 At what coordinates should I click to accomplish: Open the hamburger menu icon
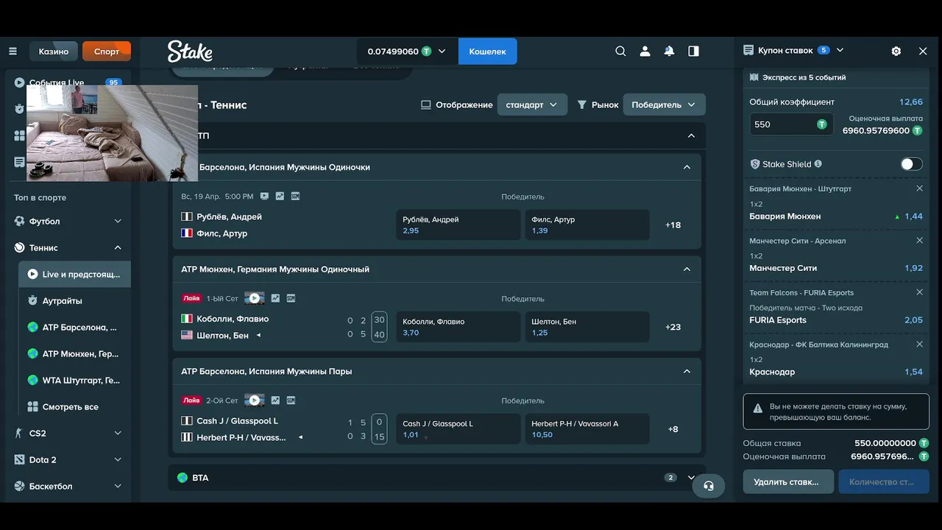pos(13,52)
